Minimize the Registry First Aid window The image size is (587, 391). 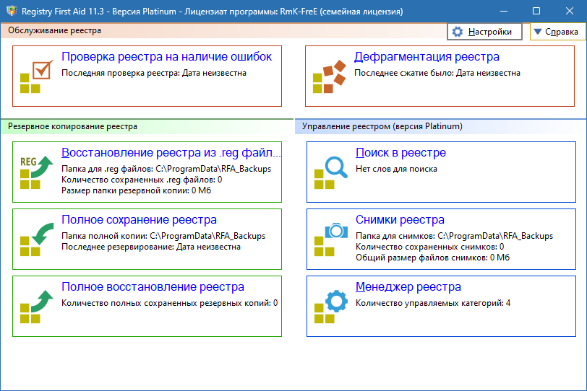[x=504, y=12]
